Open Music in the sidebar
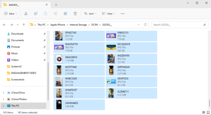Screen dimensions: 211x115 coord(14,53)
